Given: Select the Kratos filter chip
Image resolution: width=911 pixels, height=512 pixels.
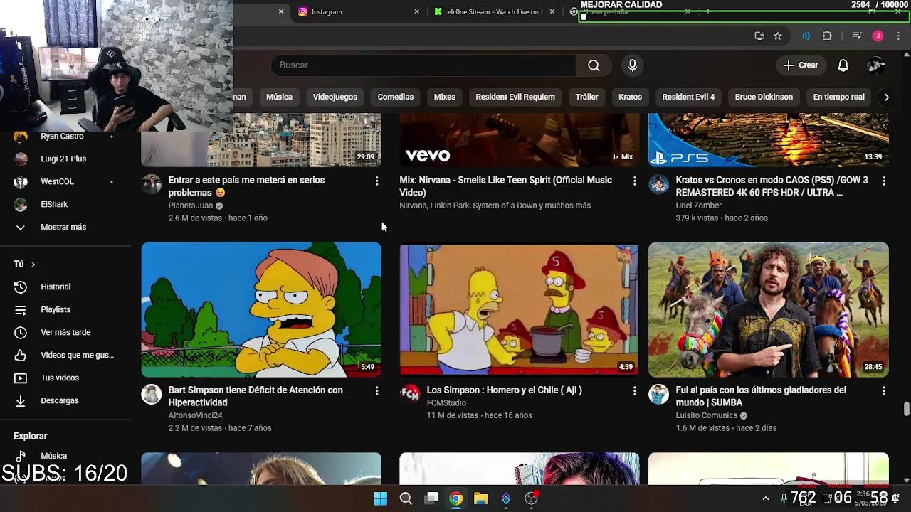Looking at the screenshot, I should [x=630, y=97].
